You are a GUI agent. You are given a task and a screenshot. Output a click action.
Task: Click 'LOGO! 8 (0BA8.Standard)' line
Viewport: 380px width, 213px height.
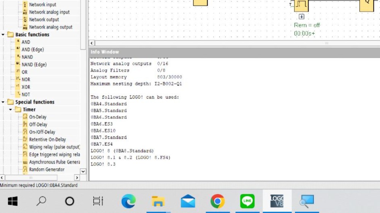(x=122, y=151)
